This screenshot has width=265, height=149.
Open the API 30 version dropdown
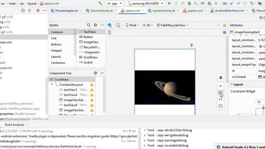[147, 25]
